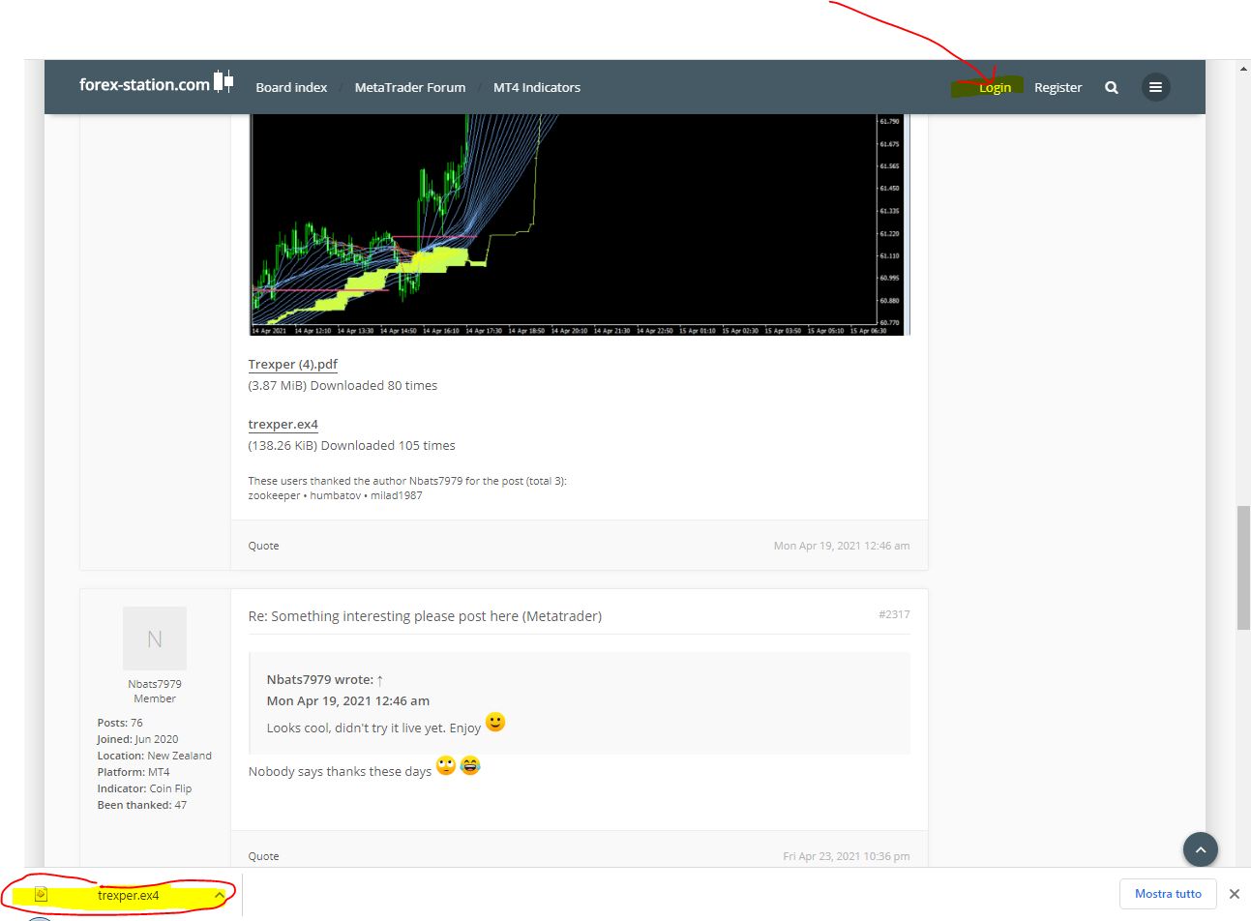The width and height of the screenshot is (1251, 921).
Task: Open humbatov user profile
Action: click(336, 495)
